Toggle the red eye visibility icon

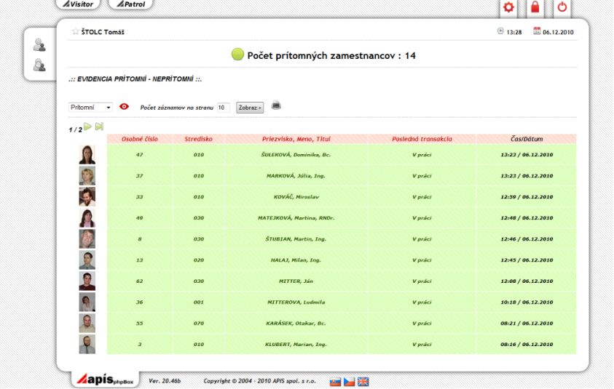click(x=124, y=107)
